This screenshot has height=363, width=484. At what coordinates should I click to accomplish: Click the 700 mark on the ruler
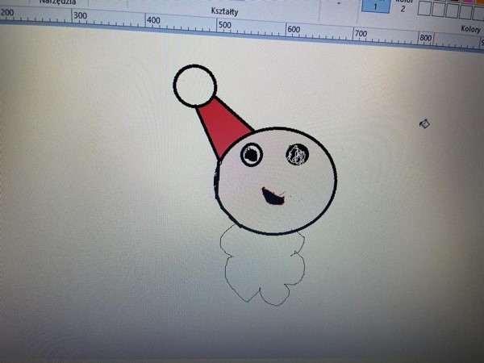pyautogui.click(x=361, y=33)
